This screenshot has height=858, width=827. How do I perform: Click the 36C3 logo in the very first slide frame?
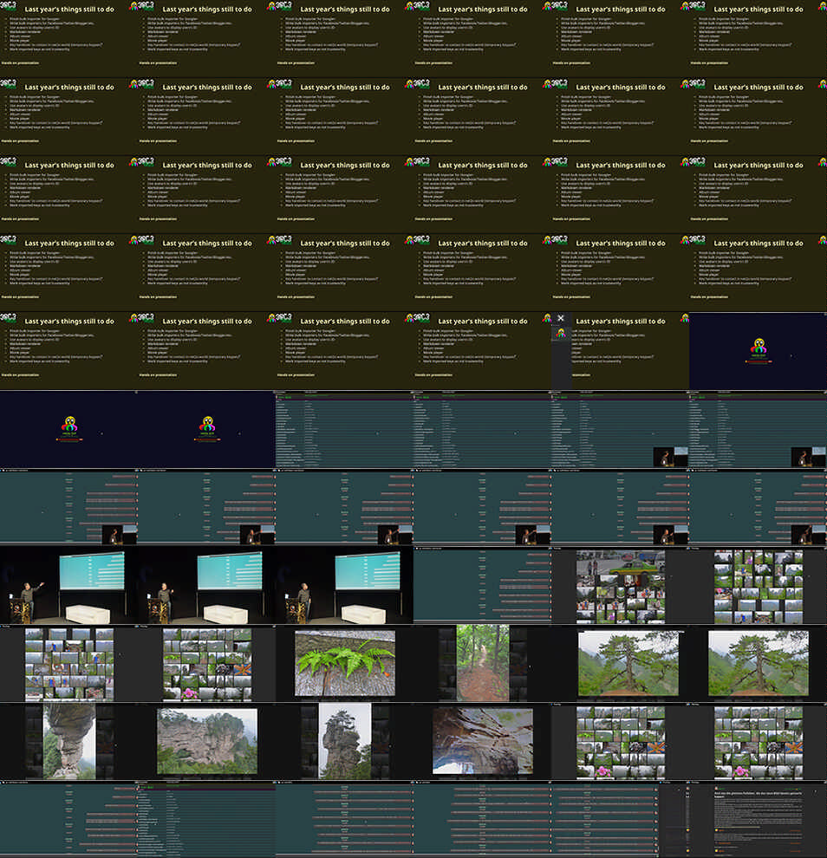(x=9, y=6)
